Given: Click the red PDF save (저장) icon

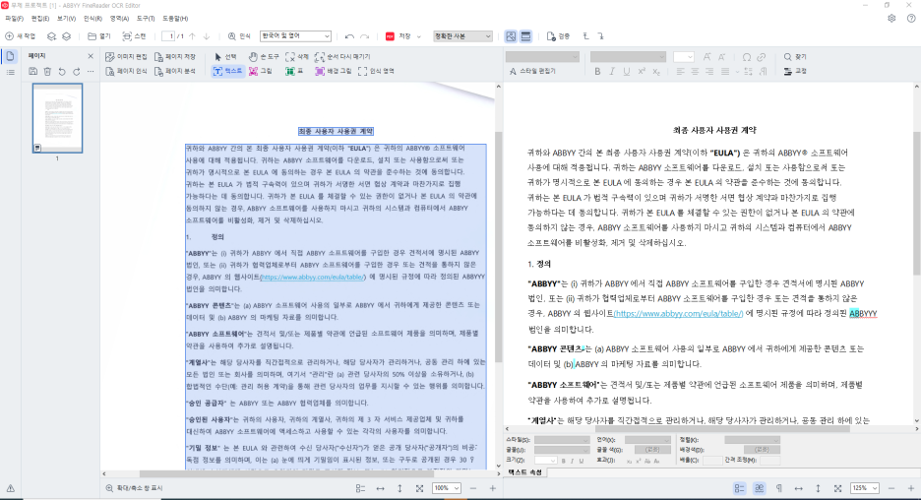Looking at the screenshot, I should pos(390,36).
